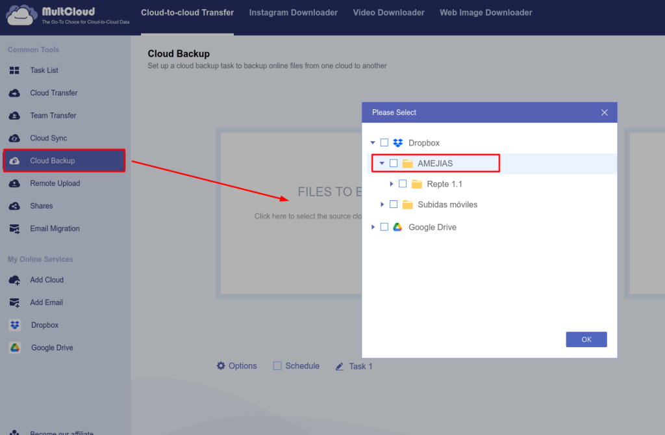Click the Add Cloud icon

coord(14,280)
